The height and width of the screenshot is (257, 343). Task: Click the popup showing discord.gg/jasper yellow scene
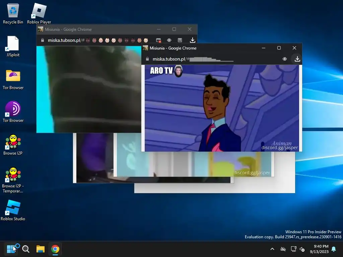(194, 164)
